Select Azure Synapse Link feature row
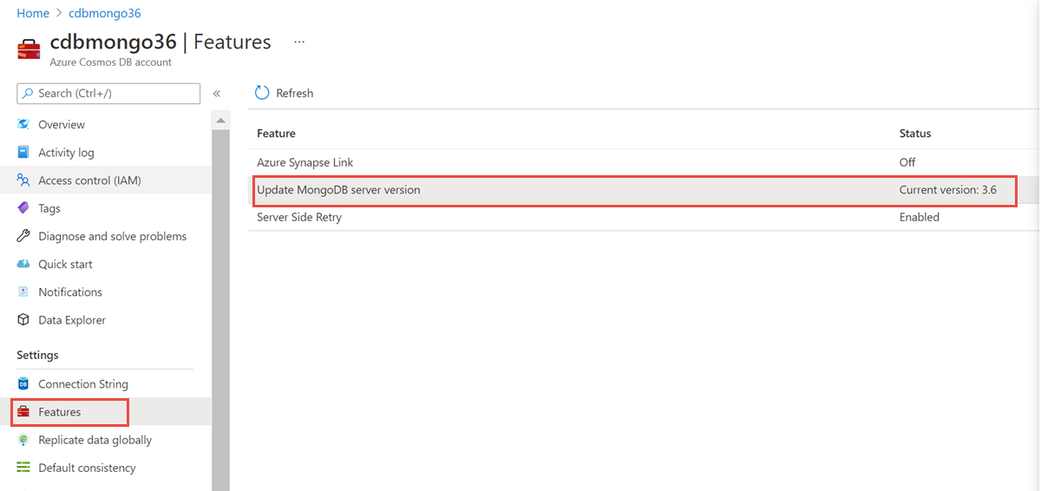 pyautogui.click(x=644, y=162)
